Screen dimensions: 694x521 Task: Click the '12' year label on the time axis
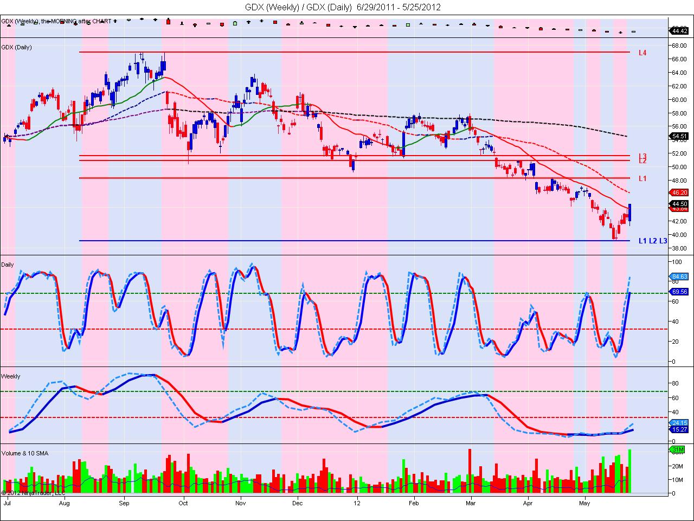357,503
